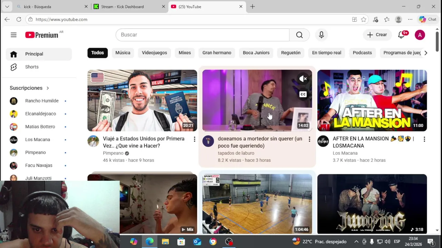Select the Podcasts filter chip
This screenshot has height=248, width=442.
(362, 53)
